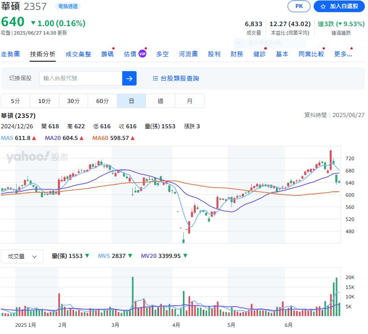Click the MA20 legend label

[53, 138]
